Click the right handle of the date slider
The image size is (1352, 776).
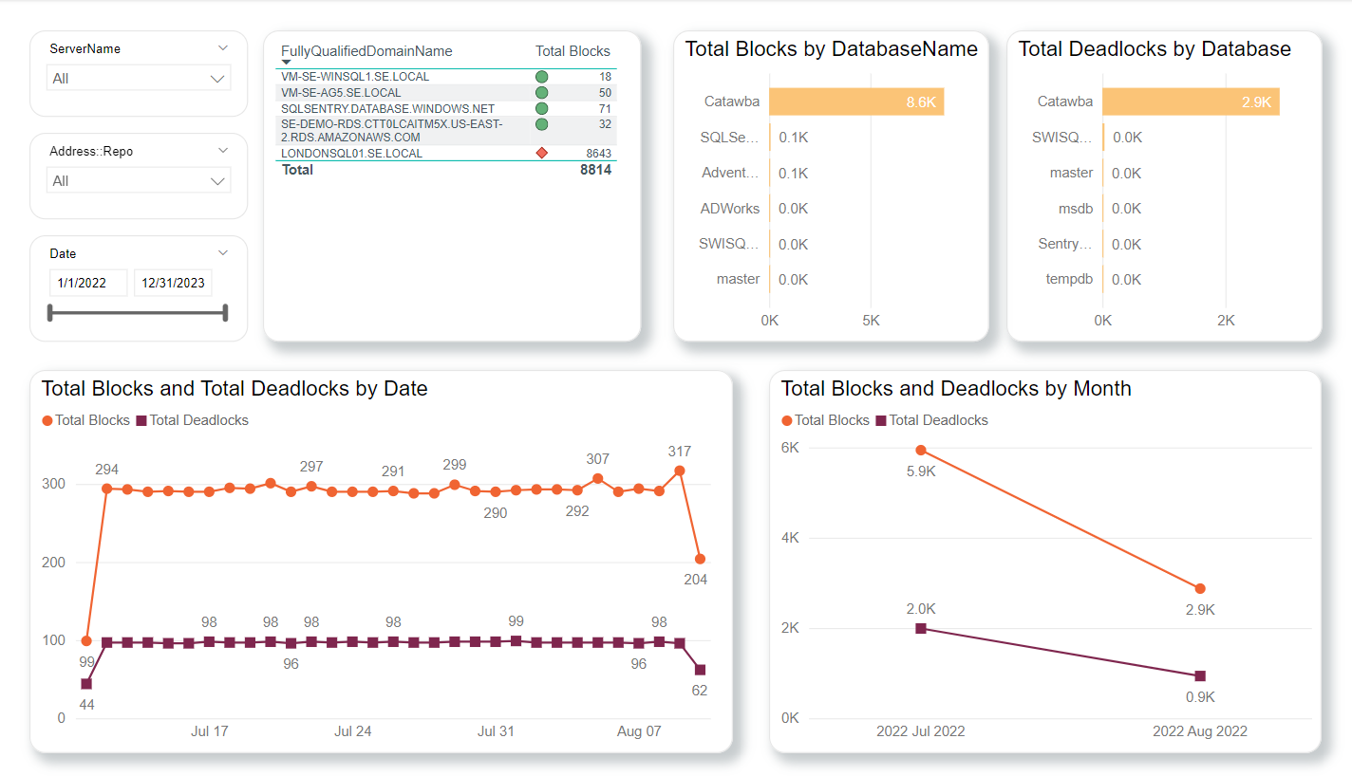coord(225,313)
